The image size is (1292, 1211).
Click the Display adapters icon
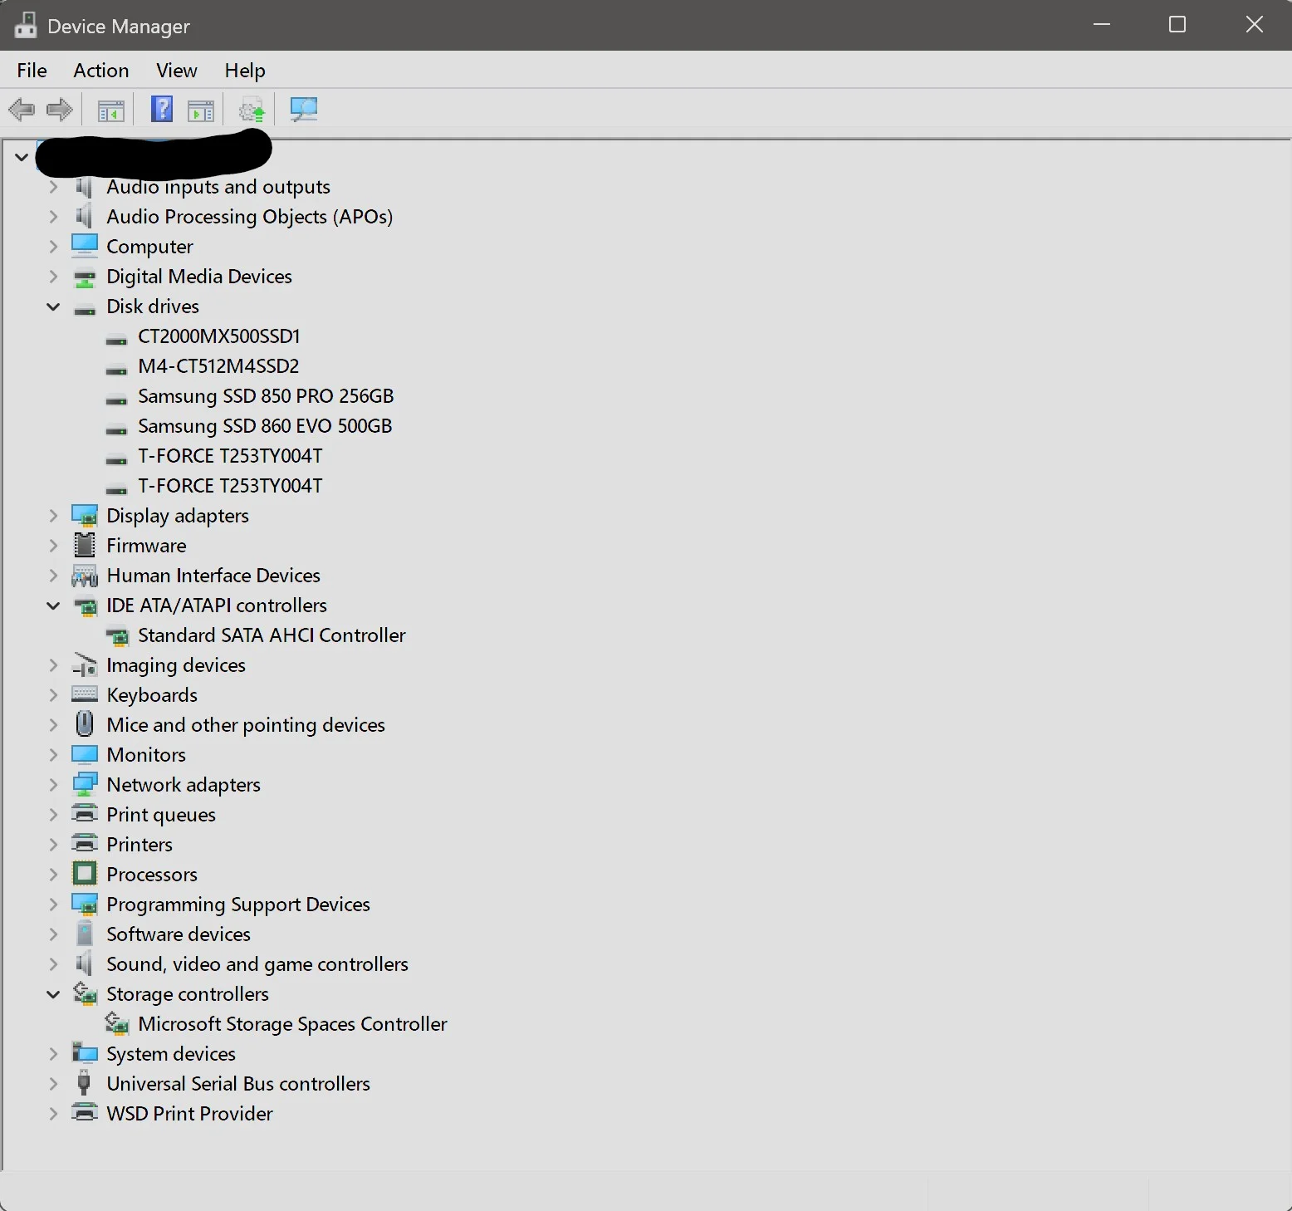[85, 516]
